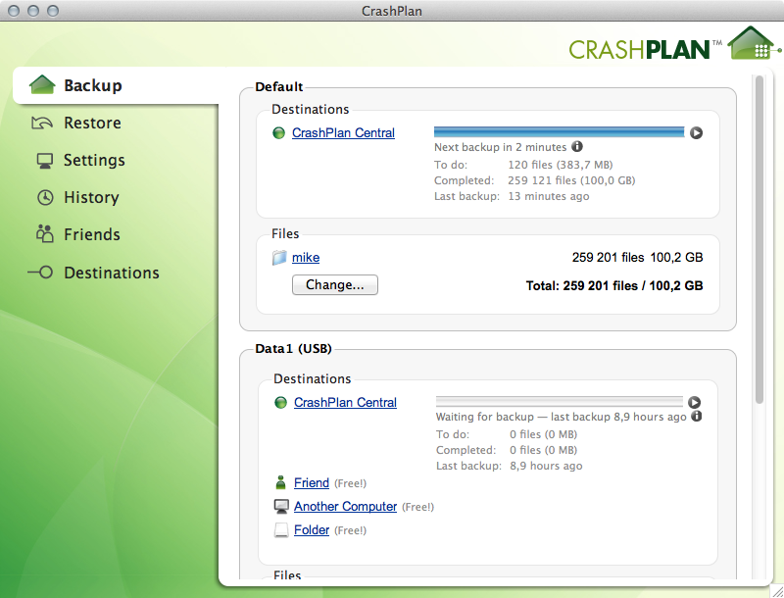Viewport: 784px width, 598px height.
Task: Click the green Friend person icon
Action: tap(280, 482)
